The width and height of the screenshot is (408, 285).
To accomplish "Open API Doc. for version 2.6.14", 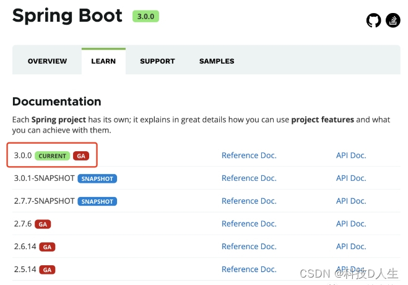I will tap(351, 247).
